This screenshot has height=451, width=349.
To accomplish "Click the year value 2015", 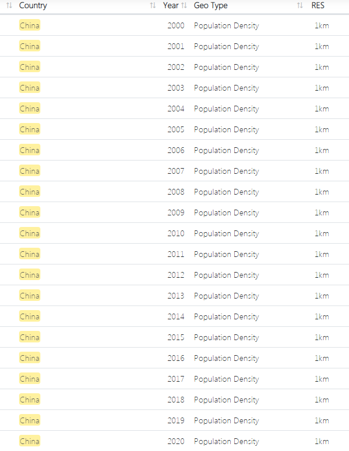I will tap(176, 337).
